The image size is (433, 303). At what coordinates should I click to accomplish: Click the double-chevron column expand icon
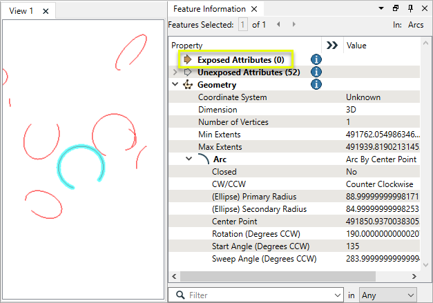coord(332,46)
